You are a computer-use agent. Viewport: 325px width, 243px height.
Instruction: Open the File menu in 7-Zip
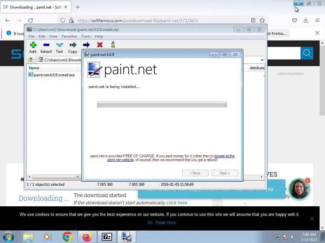point(31,36)
